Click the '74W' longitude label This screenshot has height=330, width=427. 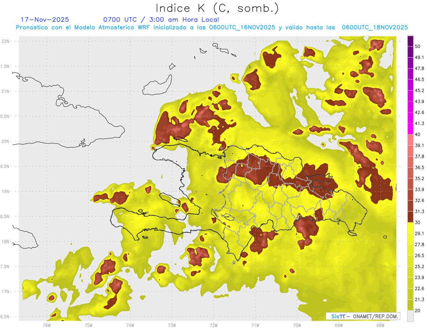click(130, 325)
